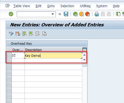This screenshot has height=103, width=124.
Task: Open the Goto menu
Action: (51, 6)
